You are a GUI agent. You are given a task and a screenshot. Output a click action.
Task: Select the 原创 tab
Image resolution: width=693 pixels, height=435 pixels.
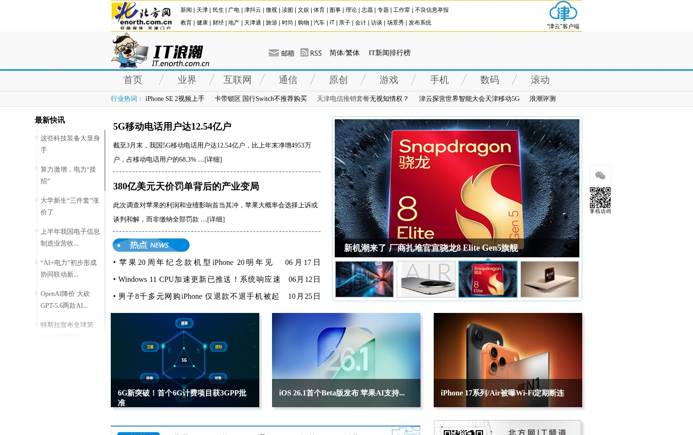pyautogui.click(x=338, y=80)
